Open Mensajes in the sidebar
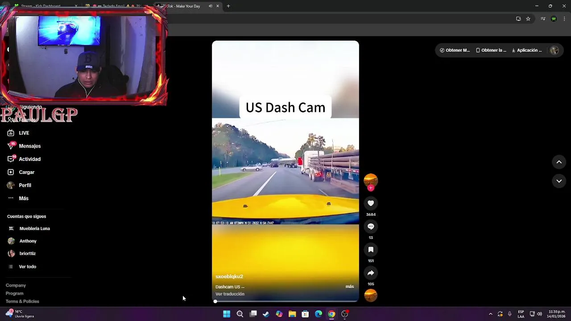The height and width of the screenshot is (321, 571). [24, 146]
